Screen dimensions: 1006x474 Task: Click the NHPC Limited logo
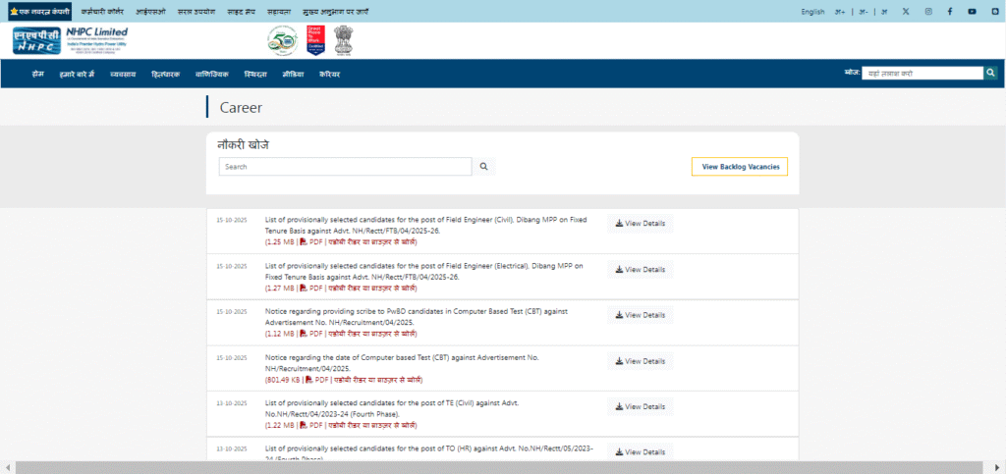tap(70, 41)
